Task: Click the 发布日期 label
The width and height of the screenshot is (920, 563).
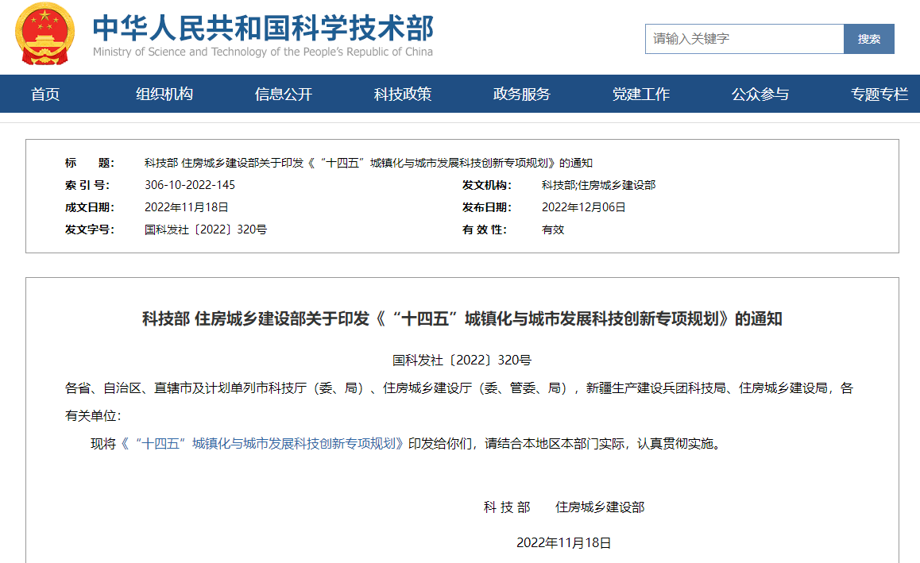Action: (x=486, y=207)
